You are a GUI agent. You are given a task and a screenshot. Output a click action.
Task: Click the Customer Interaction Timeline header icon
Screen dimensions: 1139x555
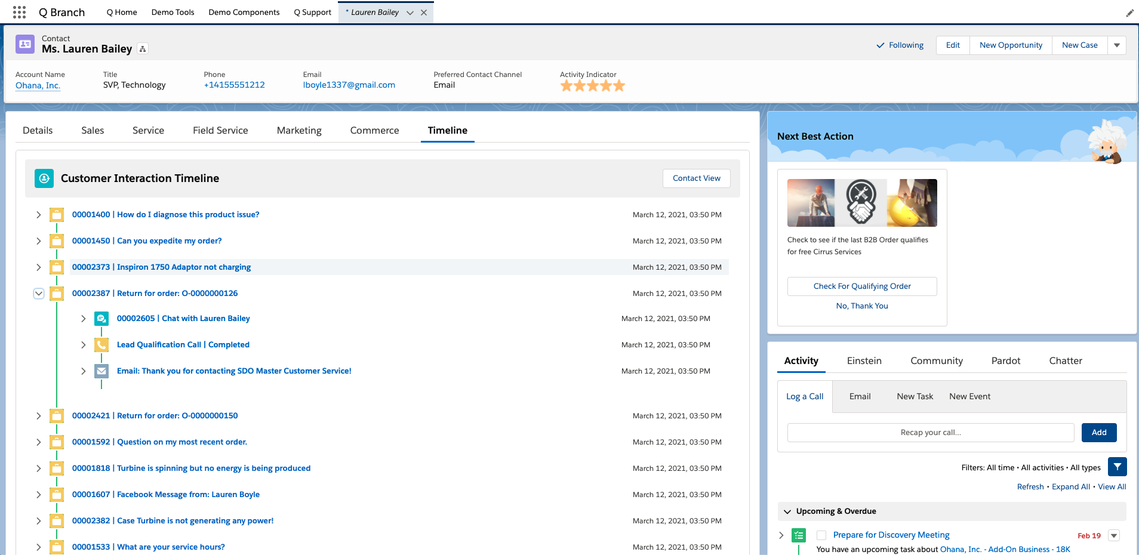[44, 178]
